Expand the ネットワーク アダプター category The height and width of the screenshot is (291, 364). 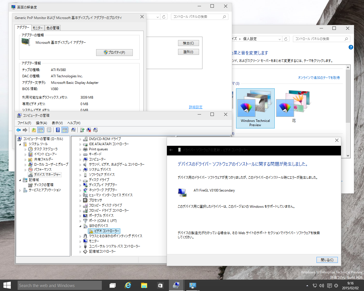pyautogui.click(x=80, y=190)
